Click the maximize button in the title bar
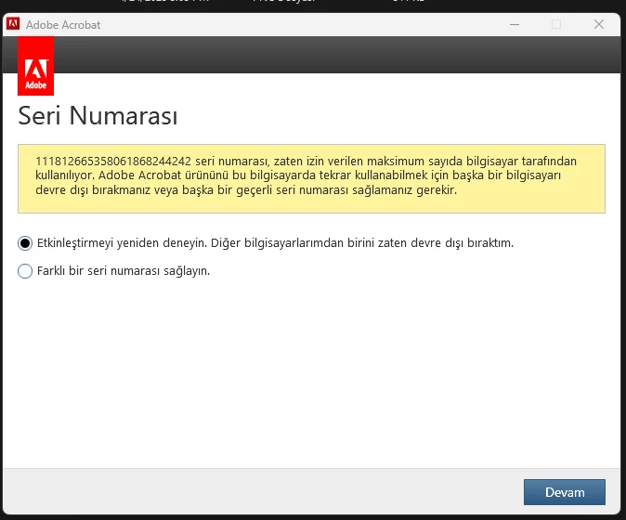This screenshot has width=626, height=520. 556,24
